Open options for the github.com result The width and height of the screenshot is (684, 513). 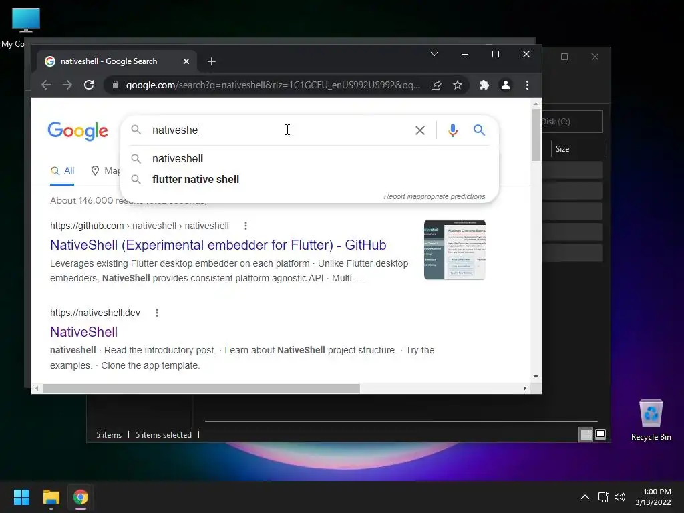(246, 226)
